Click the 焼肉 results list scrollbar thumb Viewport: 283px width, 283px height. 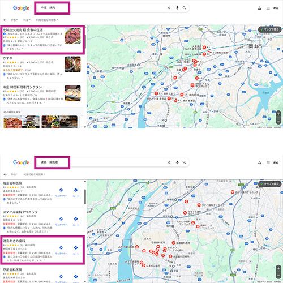coord(85,41)
